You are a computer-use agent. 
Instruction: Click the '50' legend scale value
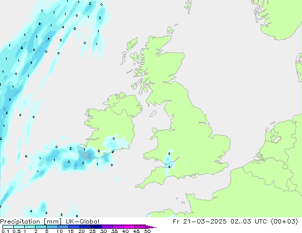[147, 231]
